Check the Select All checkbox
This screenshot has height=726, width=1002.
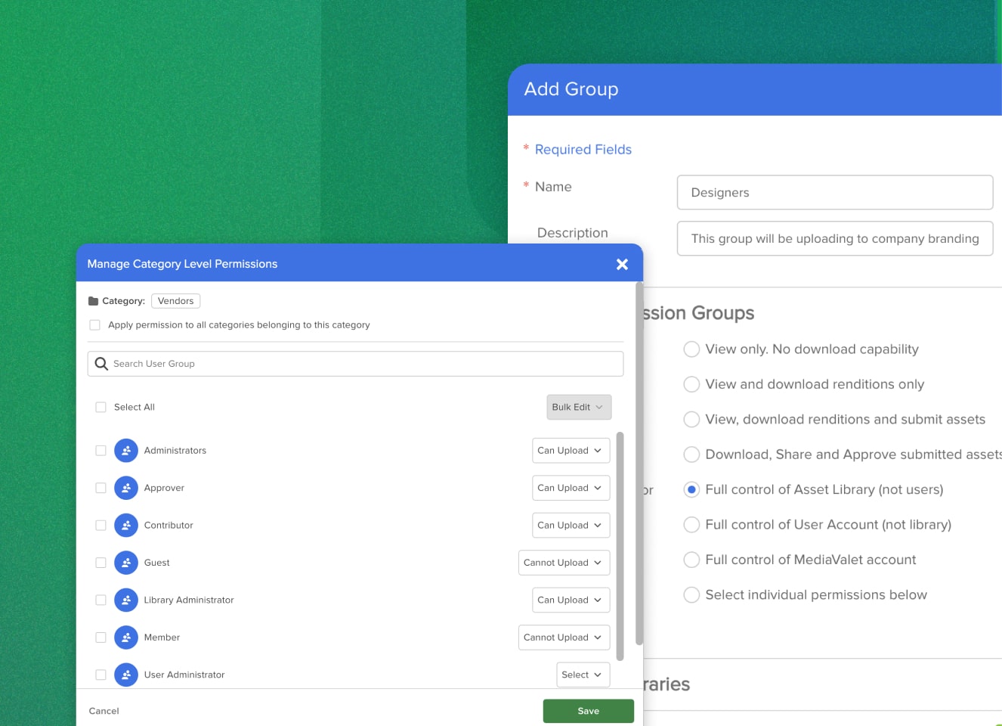pos(101,408)
